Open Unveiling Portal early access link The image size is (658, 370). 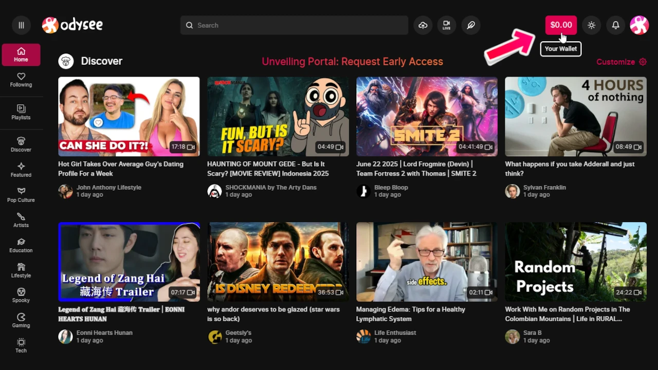352,62
